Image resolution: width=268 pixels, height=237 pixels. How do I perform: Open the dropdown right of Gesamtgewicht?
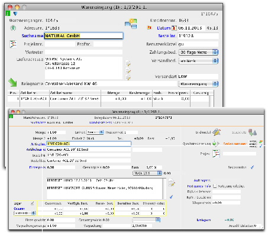[146, 220]
